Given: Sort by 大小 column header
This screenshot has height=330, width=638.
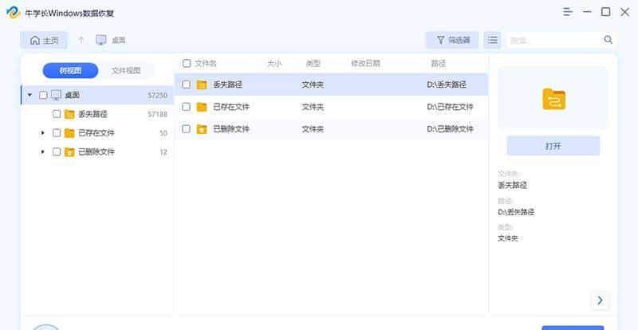Looking at the screenshot, I should point(274,64).
